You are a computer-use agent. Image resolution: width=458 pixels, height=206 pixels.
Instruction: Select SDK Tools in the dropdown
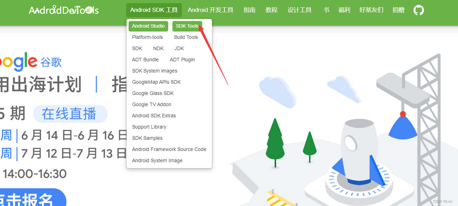click(x=187, y=26)
